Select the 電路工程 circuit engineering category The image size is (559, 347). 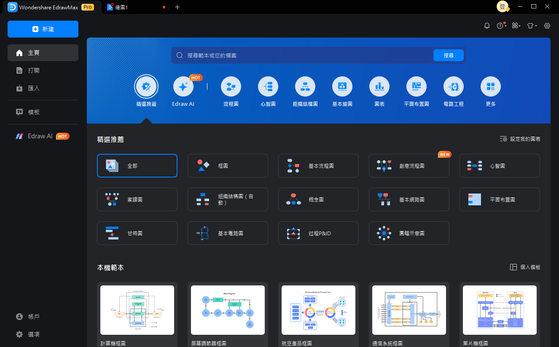click(x=454, y=86)
